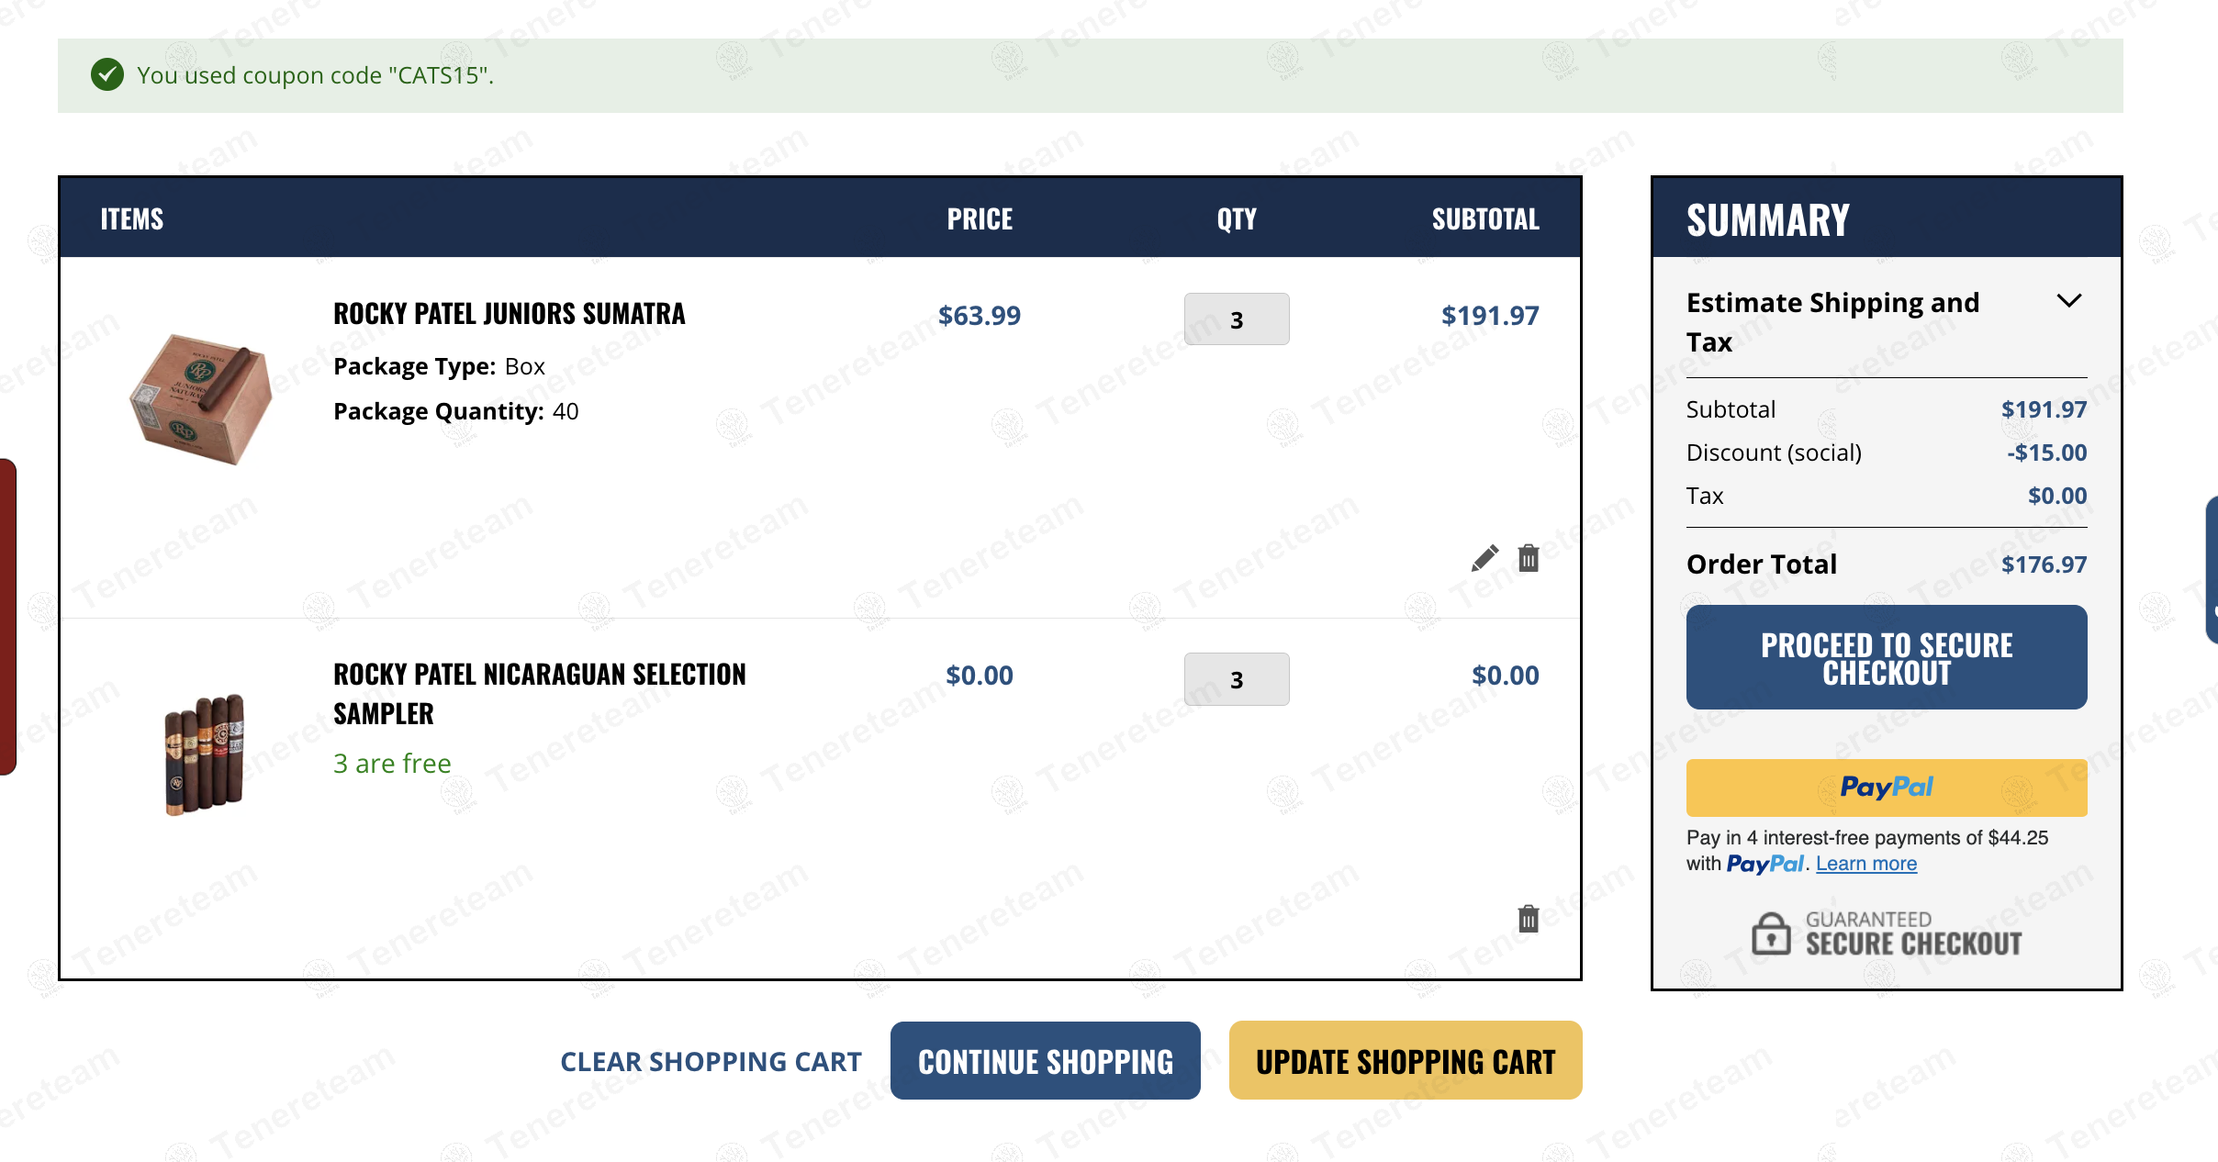The image size is (2218, 1162).
Task: Expand the Estimate Shipping and Tax section
Action: [x=2068, y=301]
